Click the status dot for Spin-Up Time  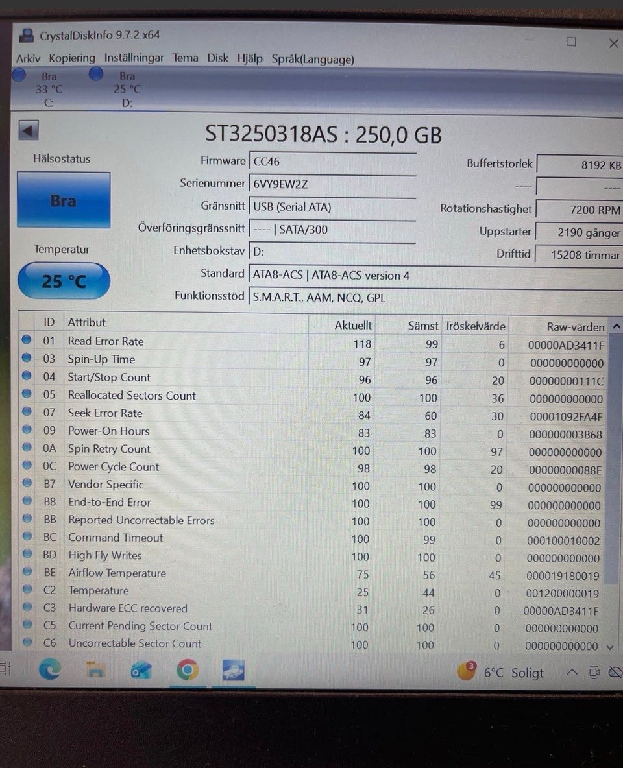(x=27, y=357)
